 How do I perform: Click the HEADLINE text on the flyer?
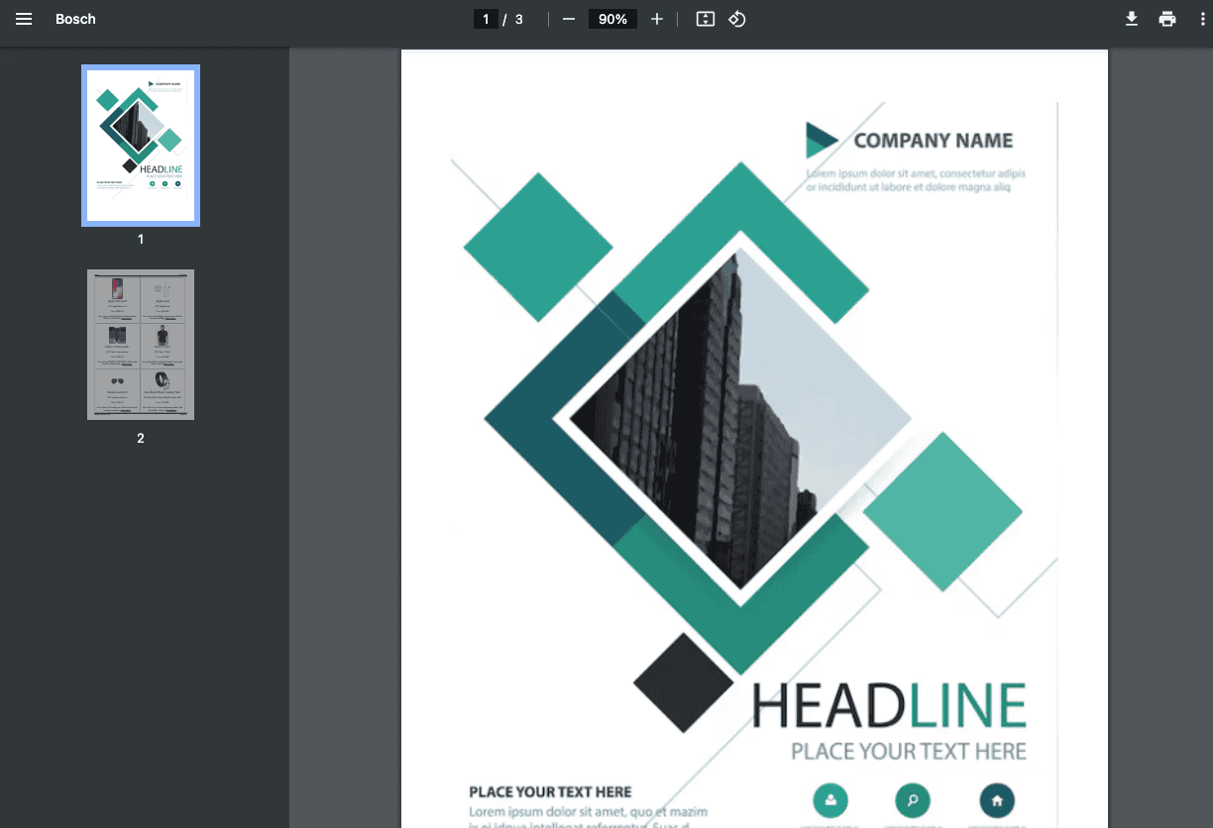pyautogui.click(x=892, y=705)
